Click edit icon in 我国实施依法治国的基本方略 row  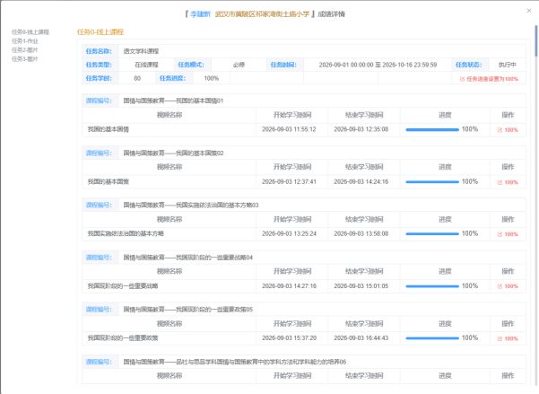(500, 234)
